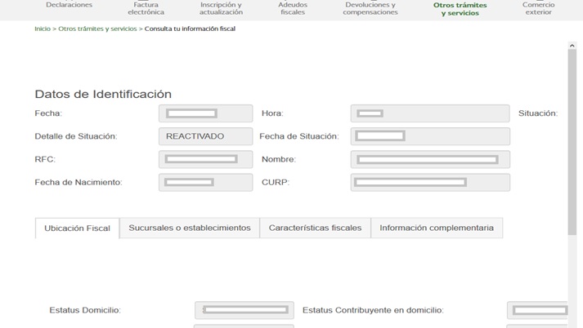The height and width of the screenshot is (328, 583).
Task: Switch to the Ubicación Fiscal tab
Action: [77, 228]
